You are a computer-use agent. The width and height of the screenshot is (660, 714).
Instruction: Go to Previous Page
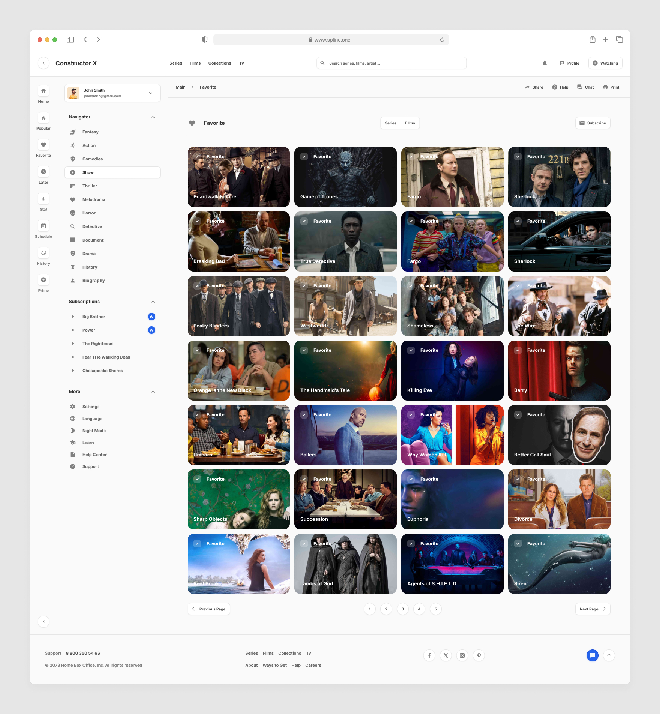coord(208,609)
